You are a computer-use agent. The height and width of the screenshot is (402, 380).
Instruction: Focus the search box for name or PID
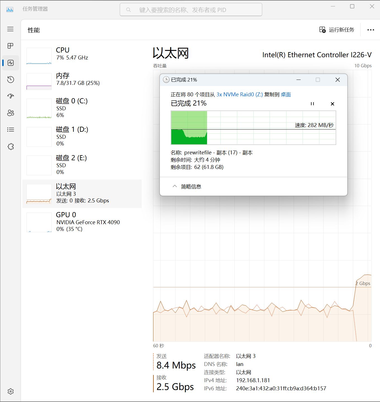pos(191,10)
